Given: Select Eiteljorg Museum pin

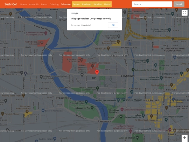Looking at the screenshot, I should (x=124, y=100).
